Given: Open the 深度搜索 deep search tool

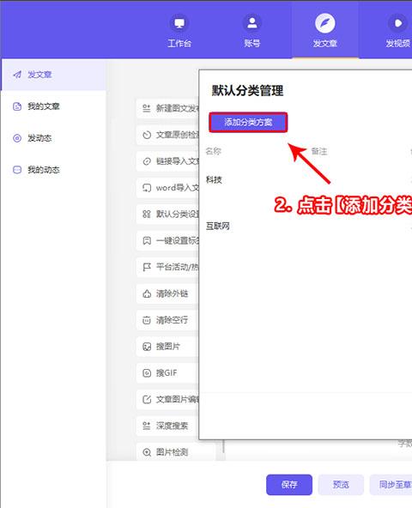Looking at the screenshot, I should pos(167,426).
